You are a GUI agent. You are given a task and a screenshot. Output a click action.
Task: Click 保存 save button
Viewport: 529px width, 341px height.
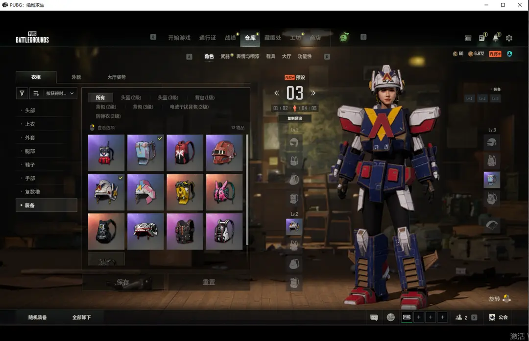tap(123, 282)
